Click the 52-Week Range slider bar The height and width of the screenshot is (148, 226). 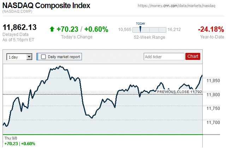[149, 30]
